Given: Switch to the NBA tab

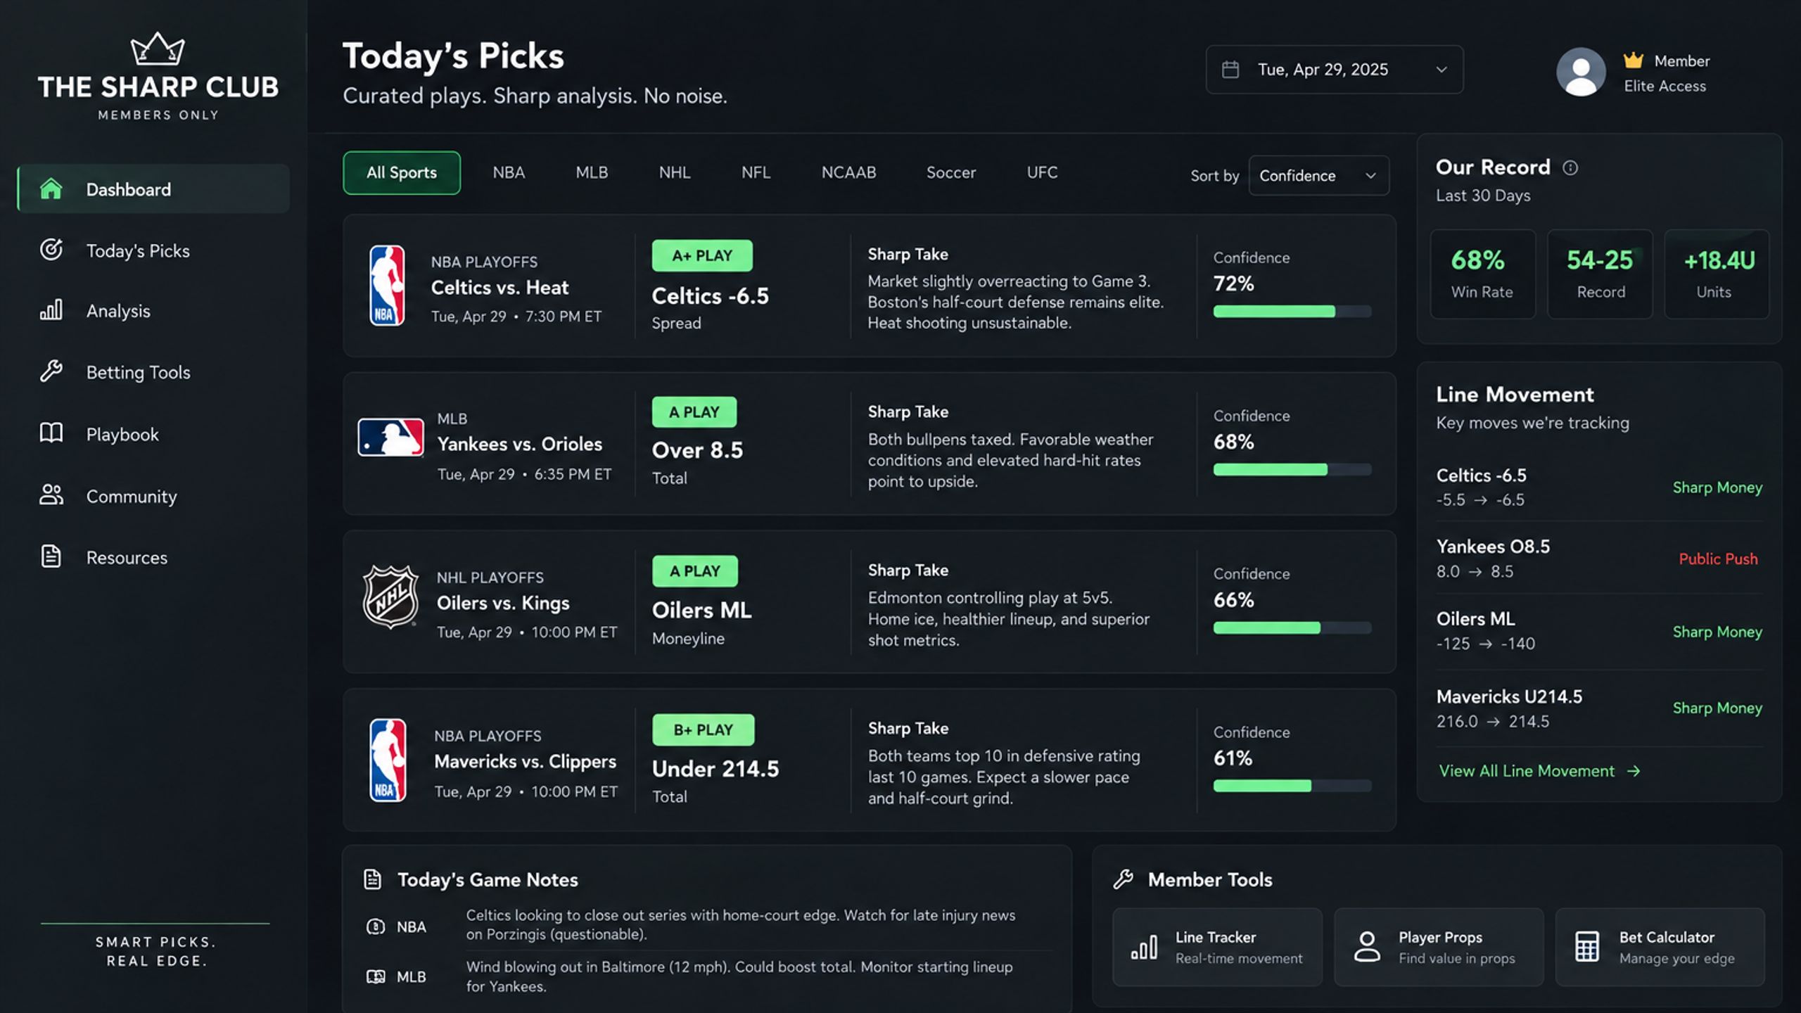Looking at the screenshot, I should coord(509,172).
